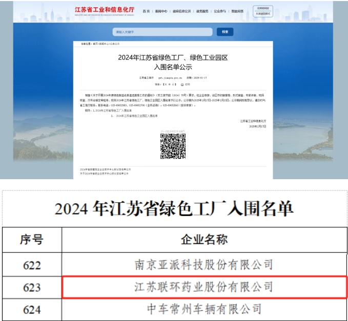The image size is (348, 321).
Task: Click the QR code image
Action: coord(173,146)
